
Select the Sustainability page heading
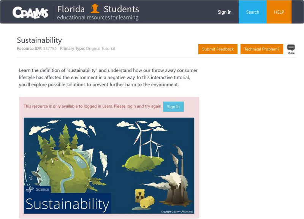(39, 40)
